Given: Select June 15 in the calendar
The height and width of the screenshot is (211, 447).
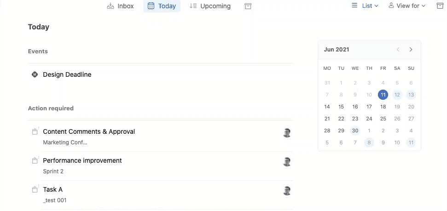Looking at the screenshot, I should (x=341, y=107).
